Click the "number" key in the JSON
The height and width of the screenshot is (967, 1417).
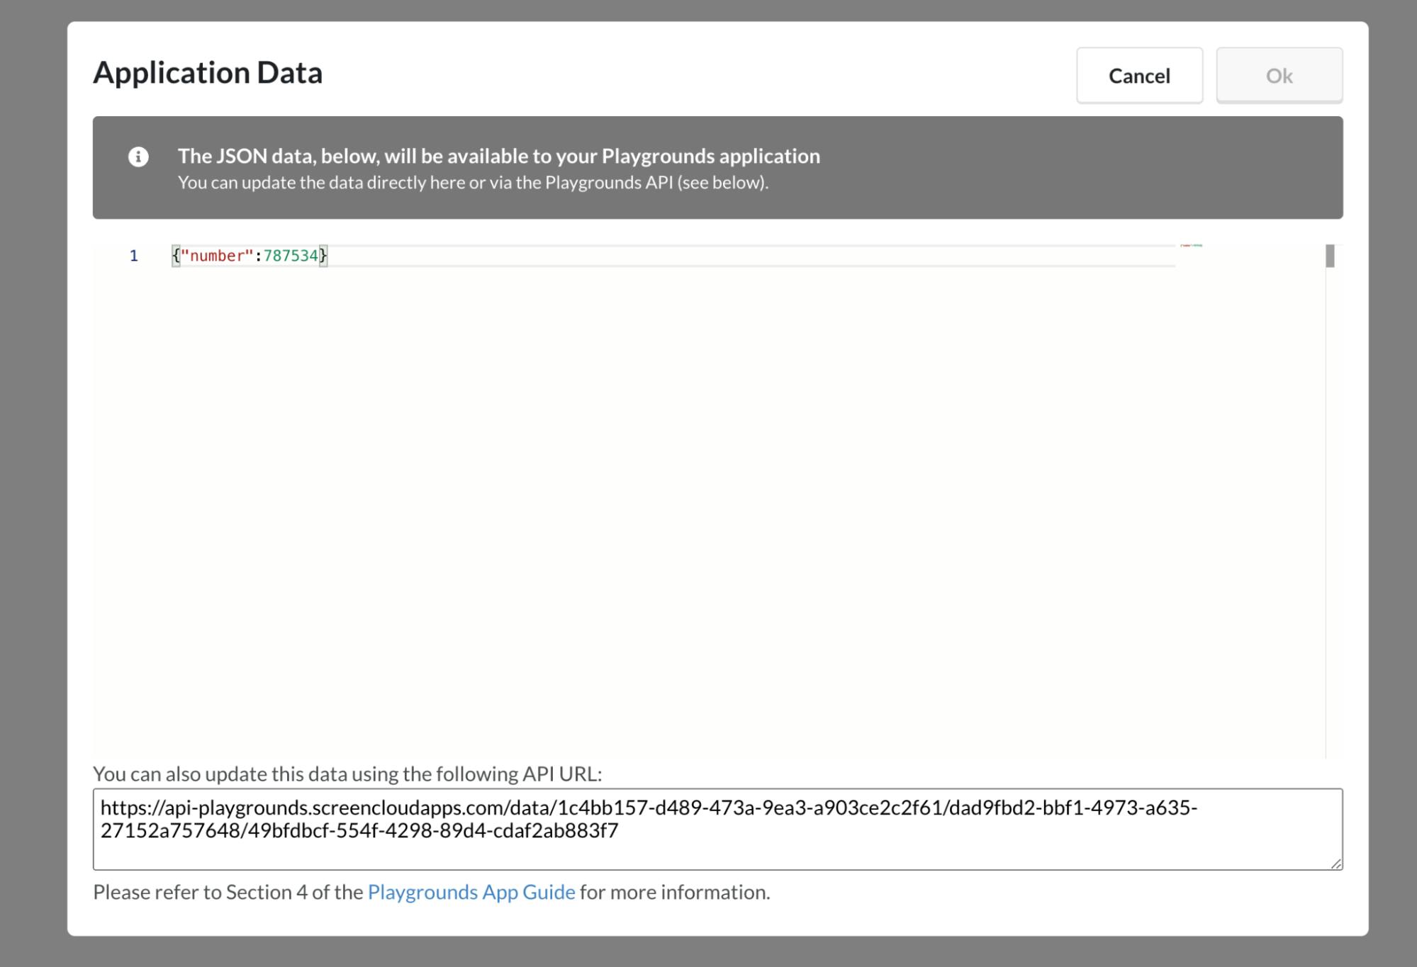click(x=217, y=256)
